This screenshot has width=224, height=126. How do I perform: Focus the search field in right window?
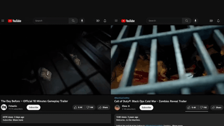[x=164, y=21]
